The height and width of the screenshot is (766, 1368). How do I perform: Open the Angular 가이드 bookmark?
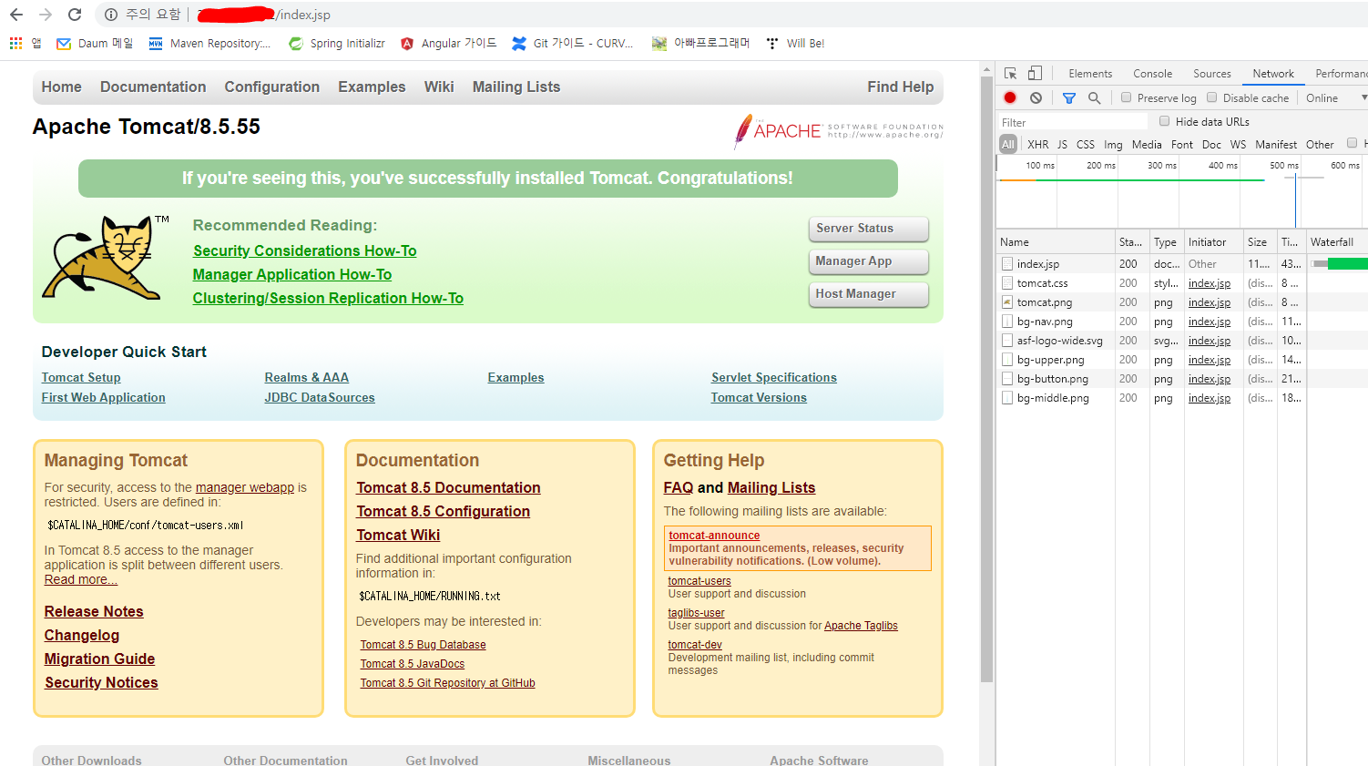[x=449, y=43]
